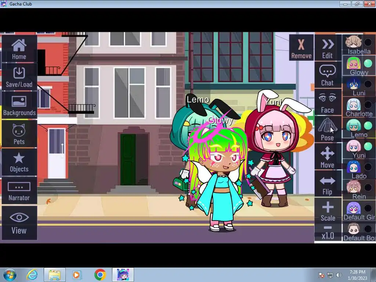Click the Lemo name label in scene
This screenshot has height=282, width=376.
click(198, 100)
